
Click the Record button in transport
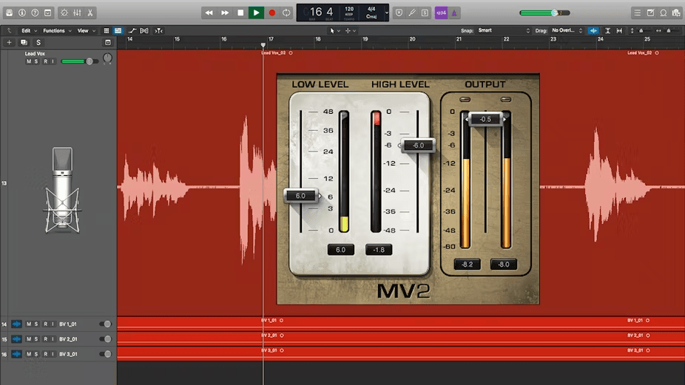[x=271, y=13]
